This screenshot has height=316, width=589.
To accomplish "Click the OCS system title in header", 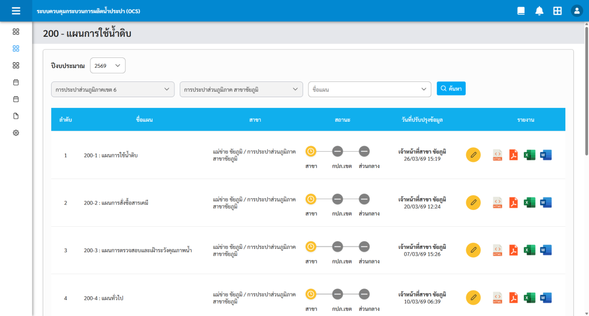I will click(88, 11).
